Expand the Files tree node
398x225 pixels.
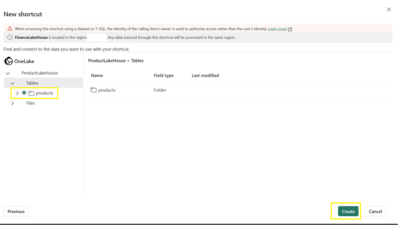click(12, 104)
